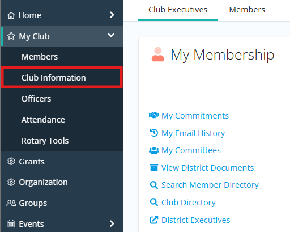Open Search Member Directory link
The image size is (290, 232).
pyautogui.click(x=210, y=185)
